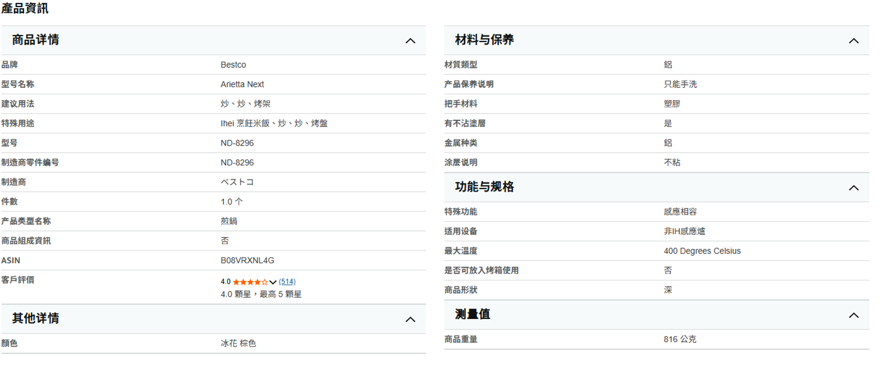Screen dimensions: 880x367
Task: Click the 把手材料 row label
Action: click(461, 104)
